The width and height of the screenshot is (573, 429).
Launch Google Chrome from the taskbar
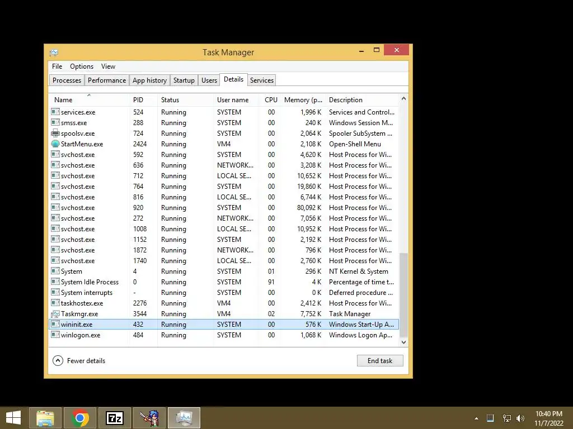[x=80, y=418]
